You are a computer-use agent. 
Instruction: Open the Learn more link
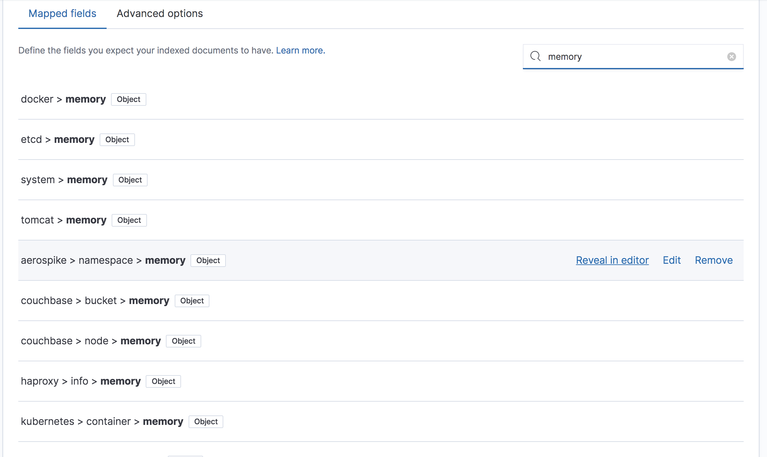point(300,50)
